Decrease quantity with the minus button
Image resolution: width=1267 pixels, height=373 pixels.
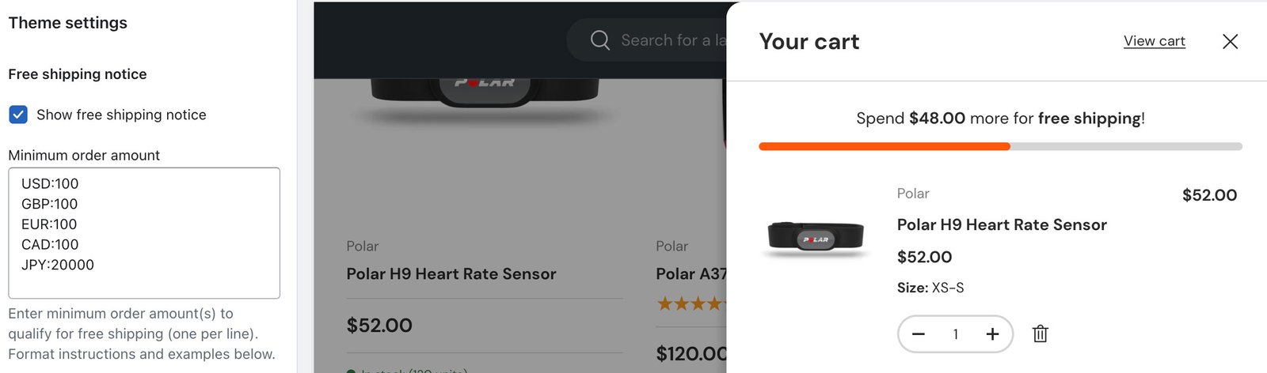click(919, 334)
